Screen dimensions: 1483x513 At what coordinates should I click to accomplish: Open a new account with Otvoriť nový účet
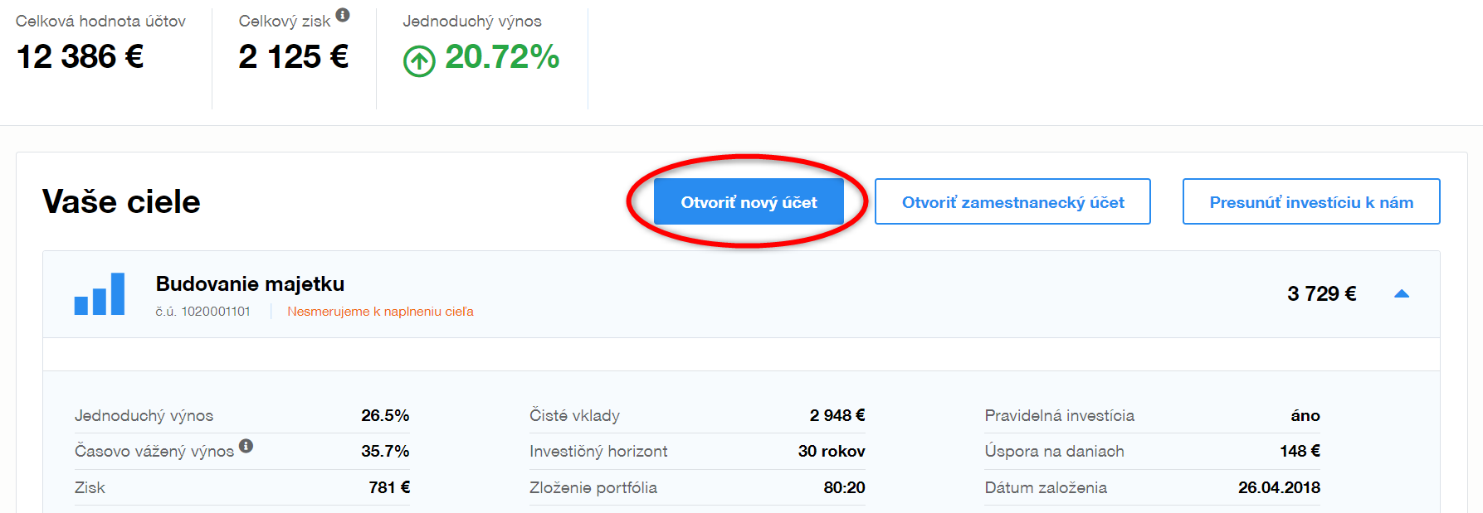pyautogui.click(x=749, y=202)
